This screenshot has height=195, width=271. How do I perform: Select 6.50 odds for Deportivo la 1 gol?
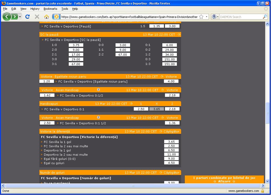click(171, 150)
